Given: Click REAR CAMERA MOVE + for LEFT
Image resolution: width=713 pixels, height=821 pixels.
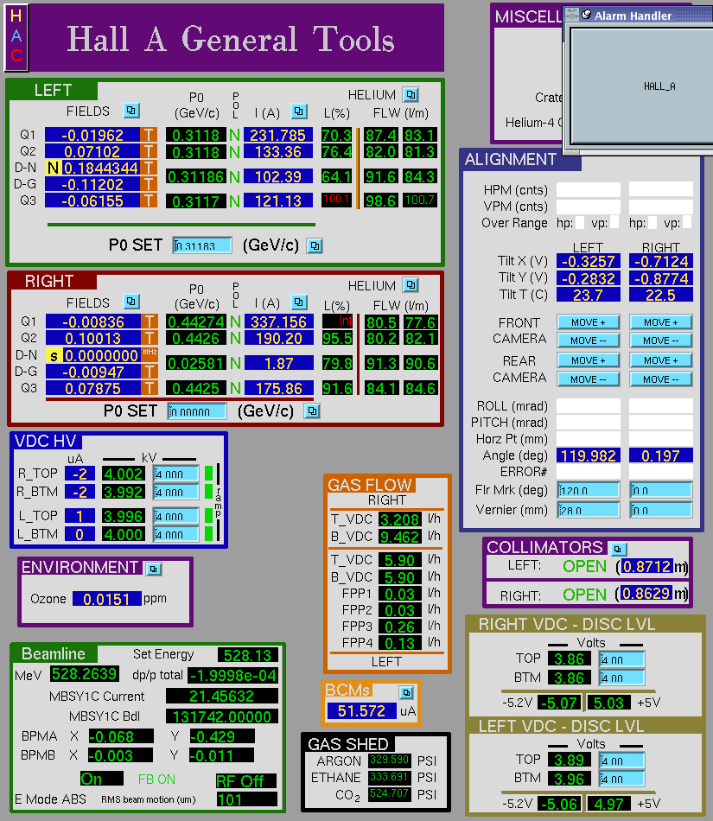Looking at the screenshot, I should pos(589,360).
